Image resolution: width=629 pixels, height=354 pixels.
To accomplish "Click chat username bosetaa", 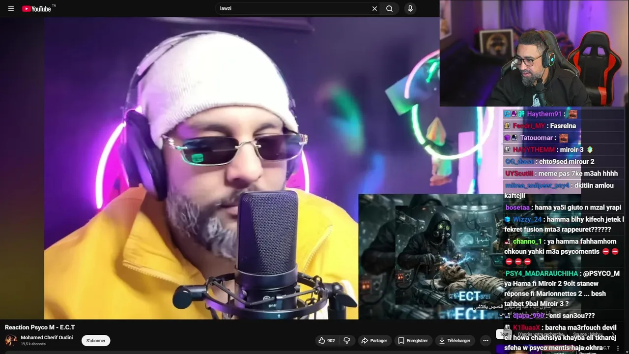I will pos(518,207).
